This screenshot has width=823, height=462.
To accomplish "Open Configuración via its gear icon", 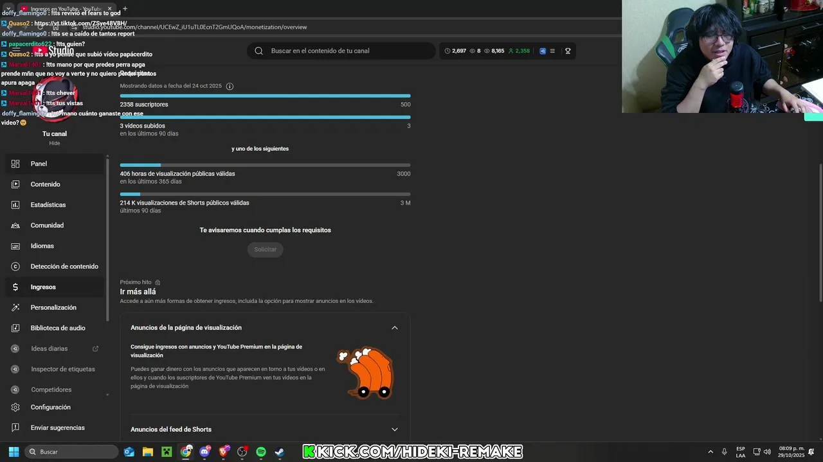I will tap(15, 407).
